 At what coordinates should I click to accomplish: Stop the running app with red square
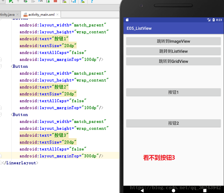coord(55,1)
